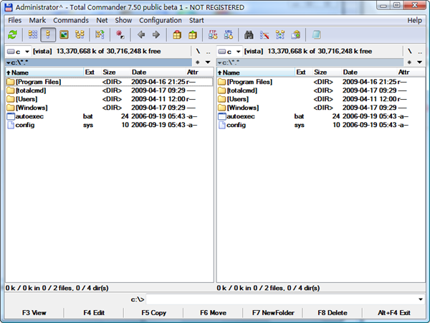Click the URL new FTP connection icon
This screenshot has height=323, width=430.
tap(229, 34)
